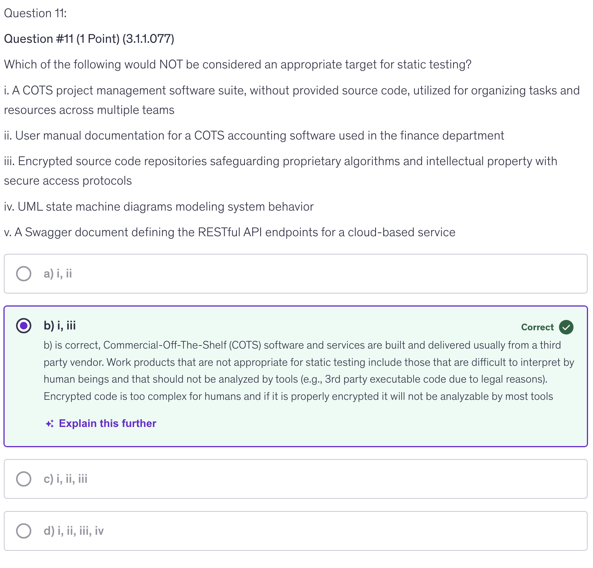Pick the radio button for option d
The height and width of the screenshot is (568, 593).
(x=24, y=531)
